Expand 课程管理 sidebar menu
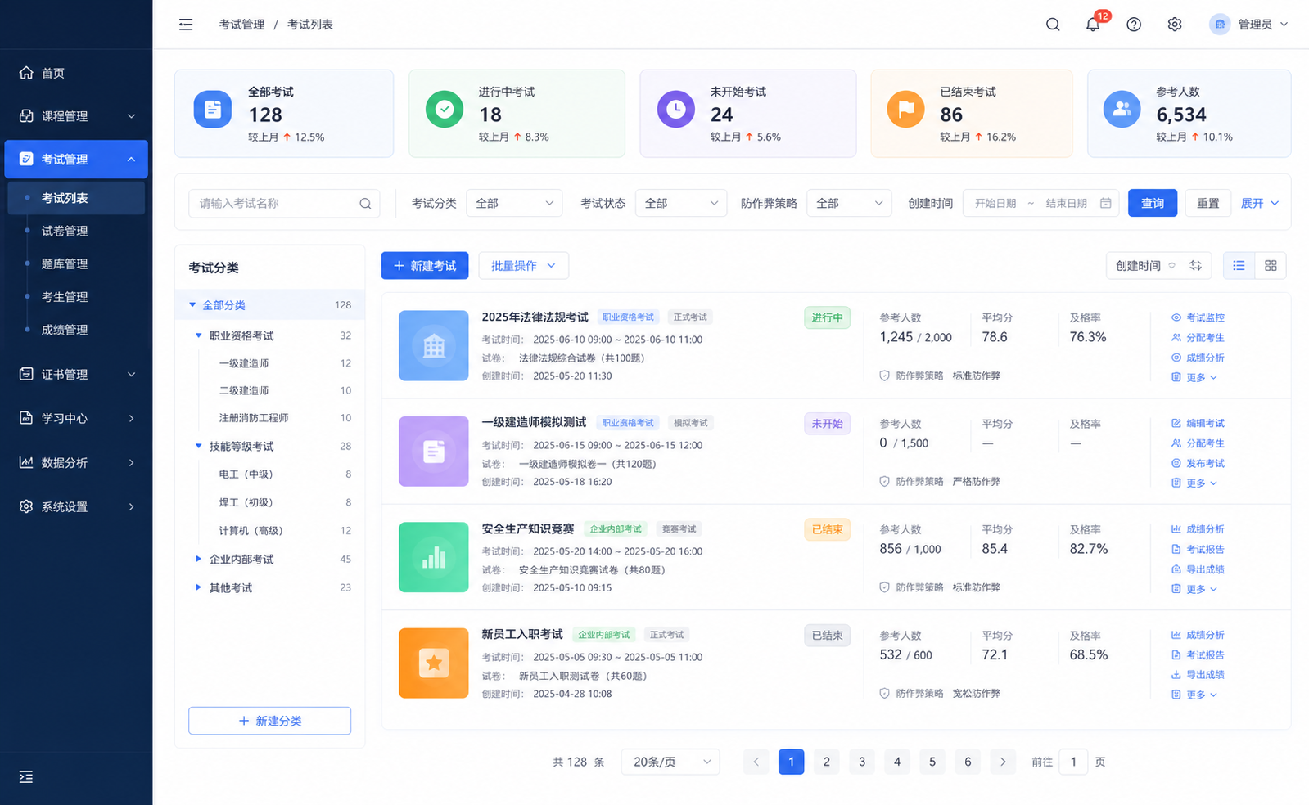 pyautogui.click(x=76, y=116)
